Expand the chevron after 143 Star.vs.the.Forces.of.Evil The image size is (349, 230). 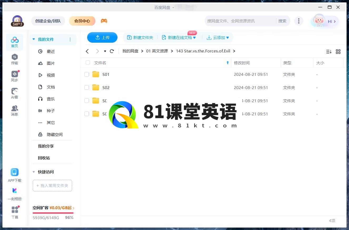(x=234, y=51)
